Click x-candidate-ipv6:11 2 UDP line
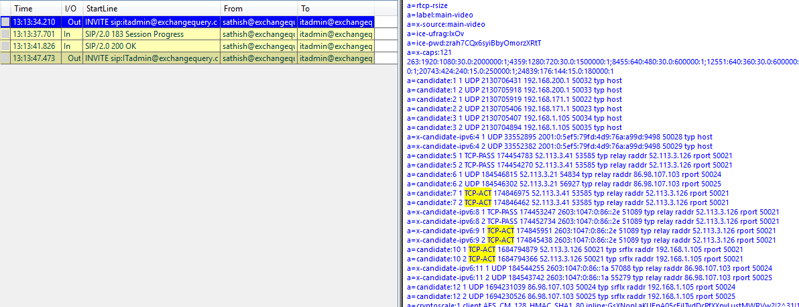This screenshot has width=799, height=307. coord(590,278)
